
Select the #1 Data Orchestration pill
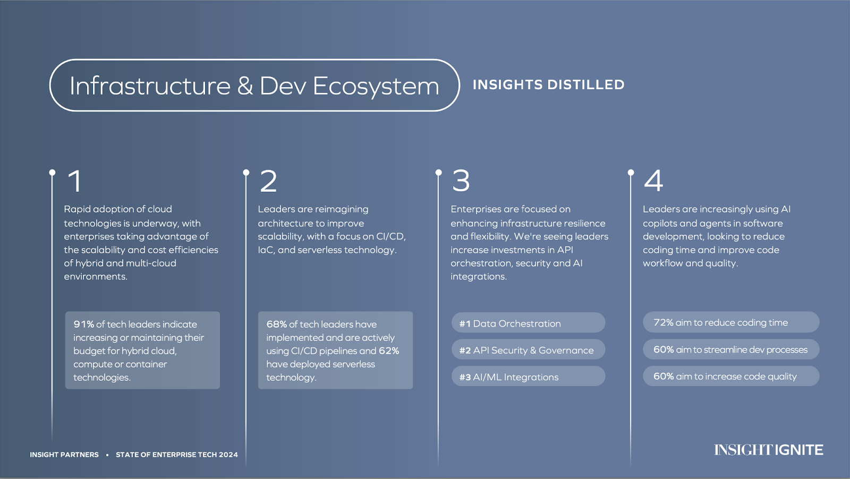pyautogui.click(x=528, y=323)
